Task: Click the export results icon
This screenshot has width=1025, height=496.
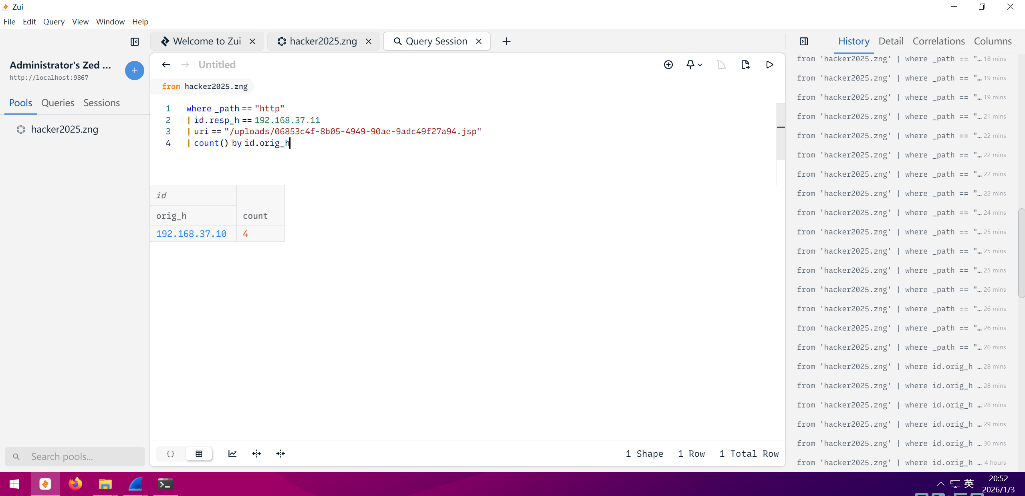Action: tap(745, 65)
